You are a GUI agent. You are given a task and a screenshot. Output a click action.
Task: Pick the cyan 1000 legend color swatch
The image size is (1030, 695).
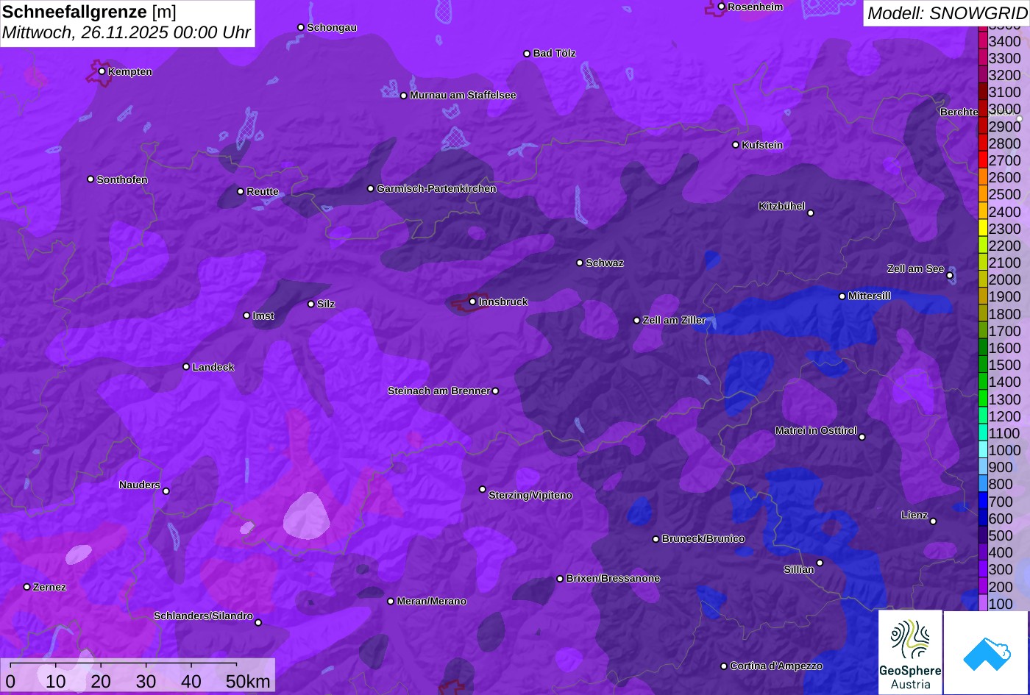(x=982, y=451)
